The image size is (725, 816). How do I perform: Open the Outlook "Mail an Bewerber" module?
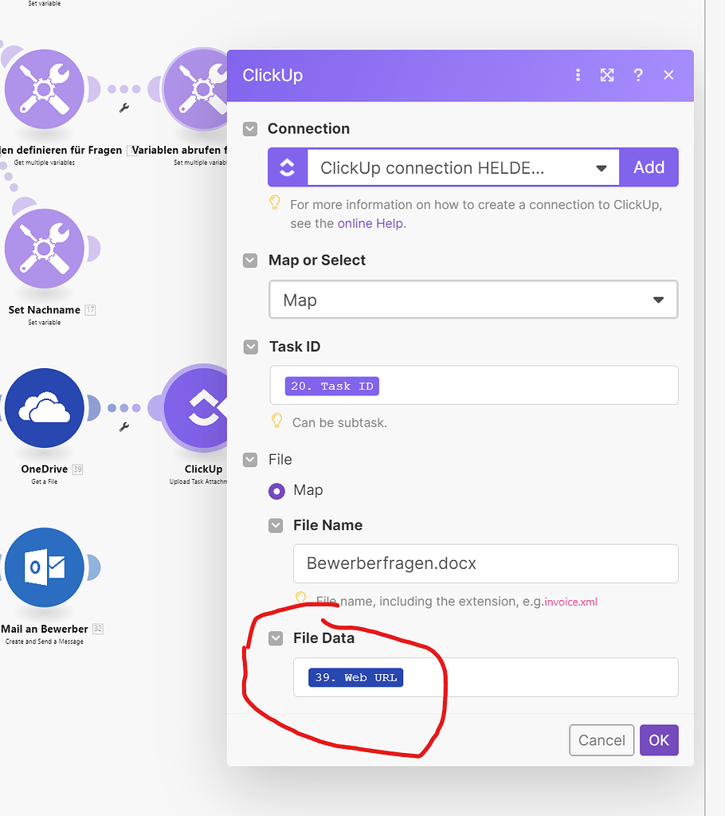pos(45,567)
